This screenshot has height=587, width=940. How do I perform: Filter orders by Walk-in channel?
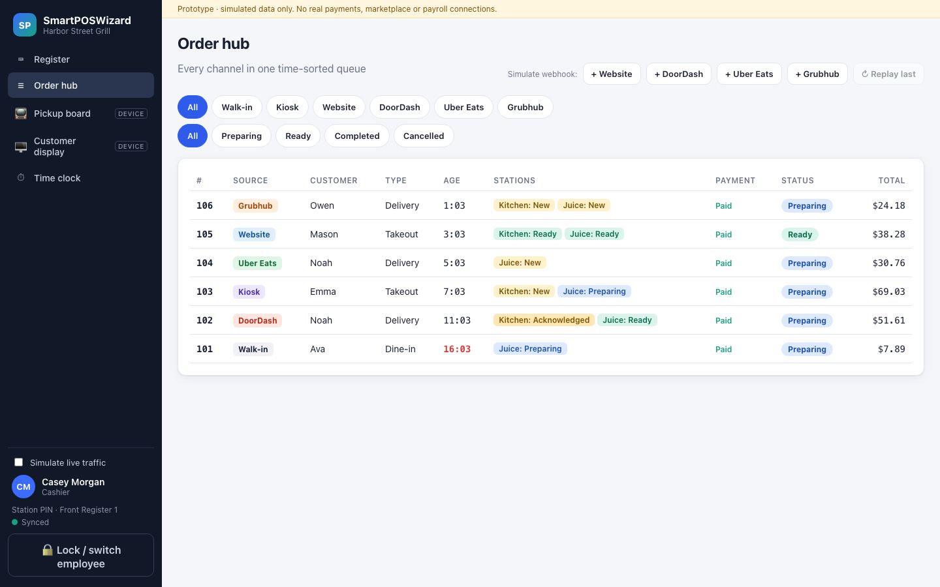237,107
